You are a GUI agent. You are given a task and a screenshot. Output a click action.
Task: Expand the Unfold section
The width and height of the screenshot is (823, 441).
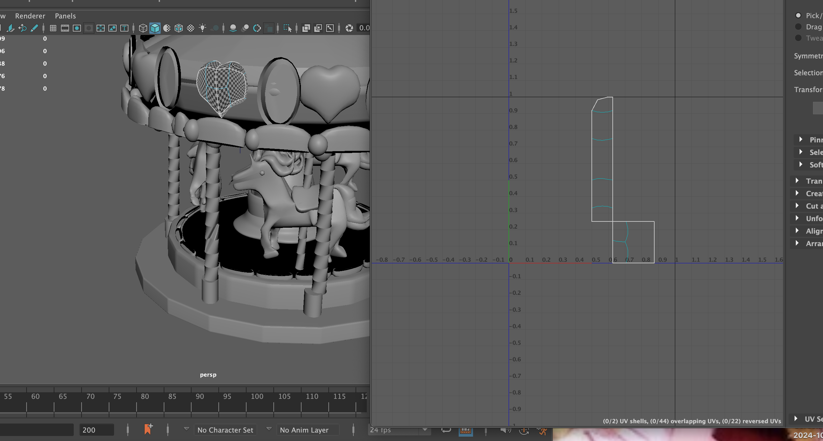pos(797,218)
